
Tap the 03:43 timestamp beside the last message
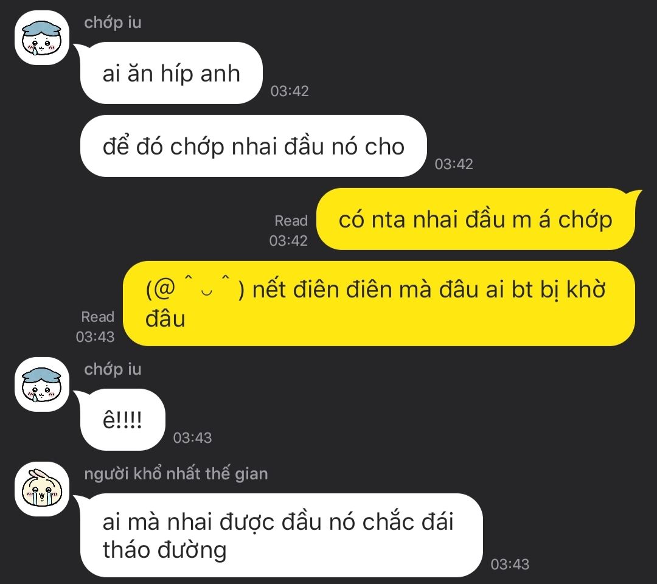click(510, 565)
